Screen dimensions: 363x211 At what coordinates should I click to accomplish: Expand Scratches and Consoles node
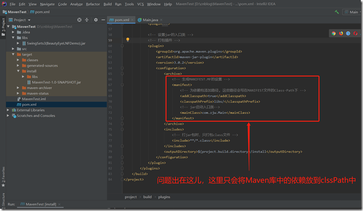8,116
